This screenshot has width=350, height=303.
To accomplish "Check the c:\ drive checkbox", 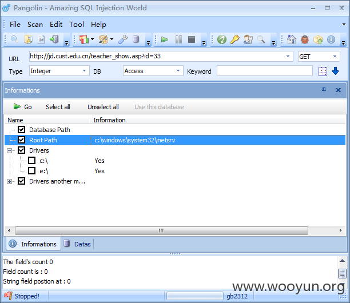I will [x=31, y=161].
